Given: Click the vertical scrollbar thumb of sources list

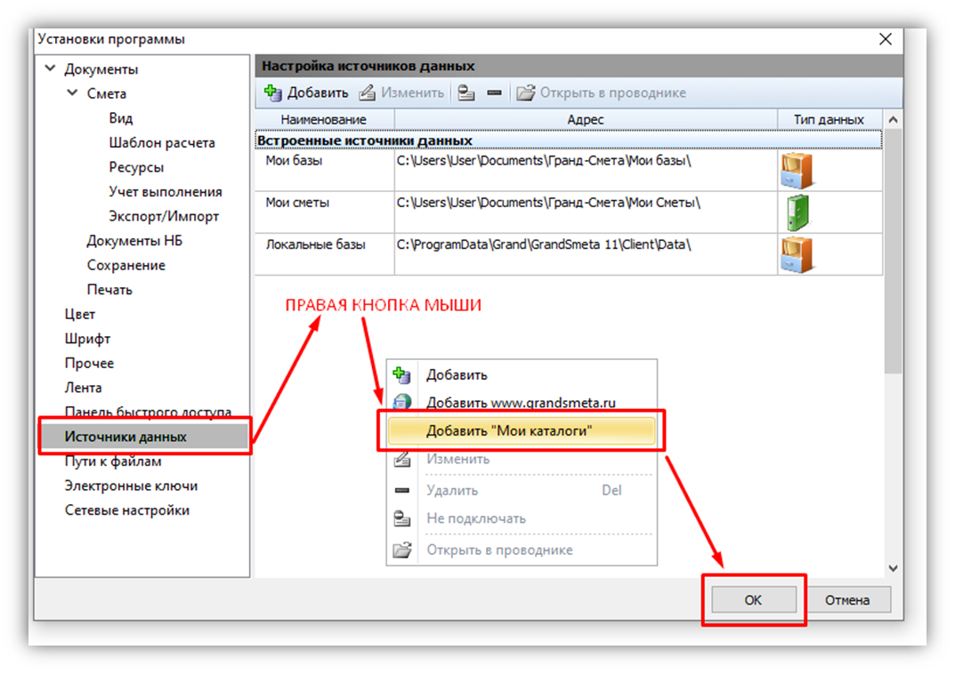Looking at the screenshot, I should [893, 251].
